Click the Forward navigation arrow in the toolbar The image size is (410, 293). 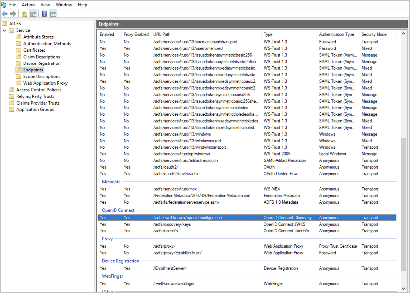click(x=13, y=14)
